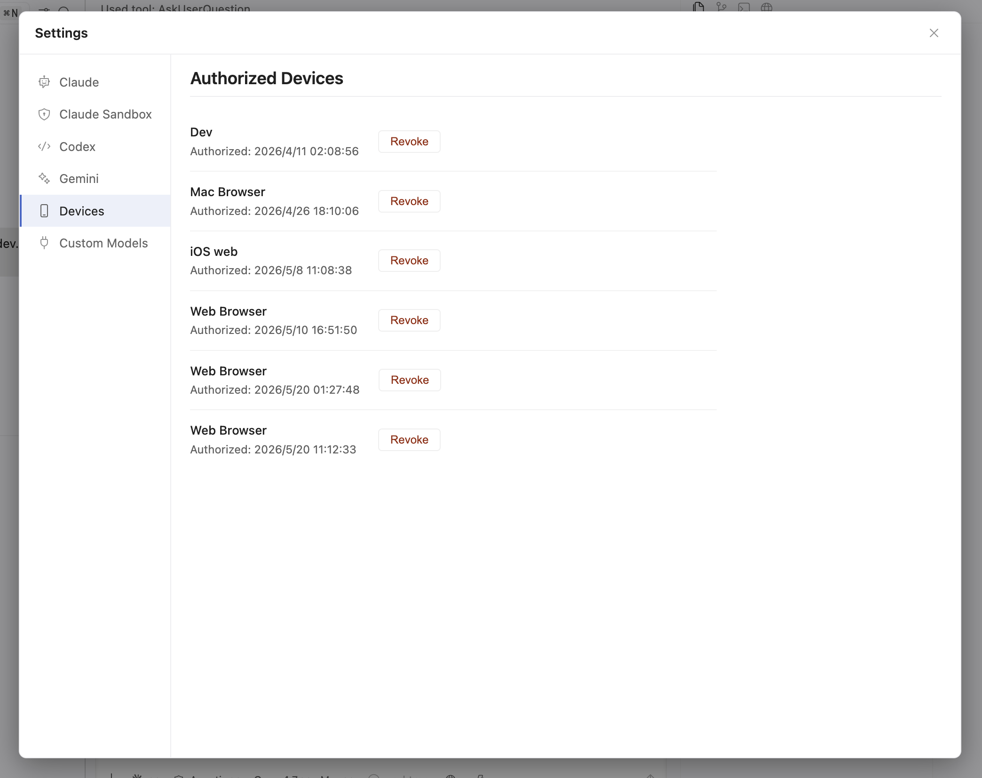Screen dimensions: 982x778
Task: Select the Devices settings section
Action: tap(95, 211)
